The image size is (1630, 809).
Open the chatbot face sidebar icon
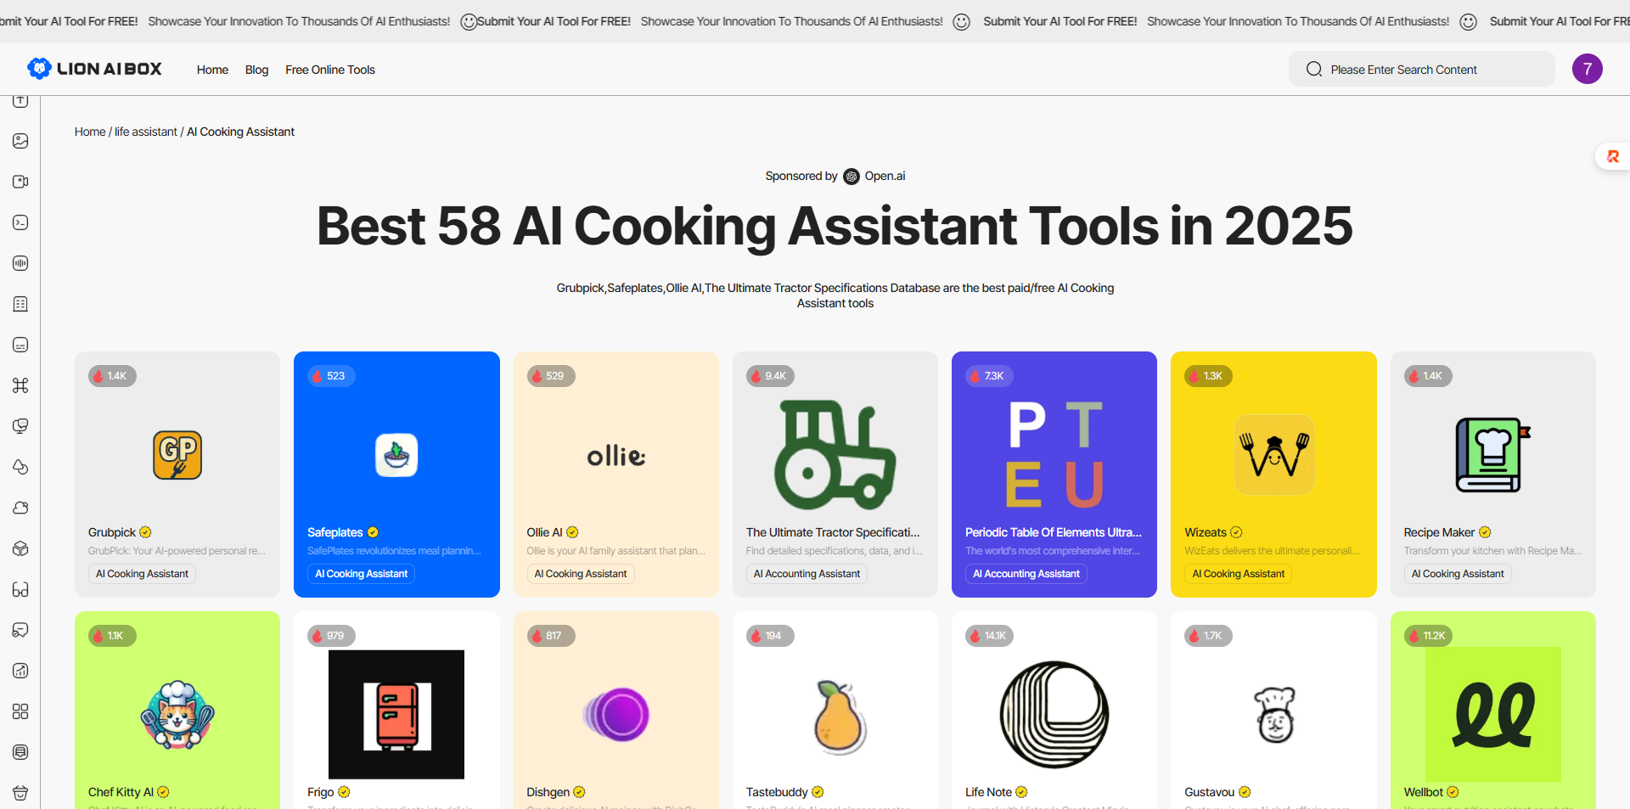[20, 345]
